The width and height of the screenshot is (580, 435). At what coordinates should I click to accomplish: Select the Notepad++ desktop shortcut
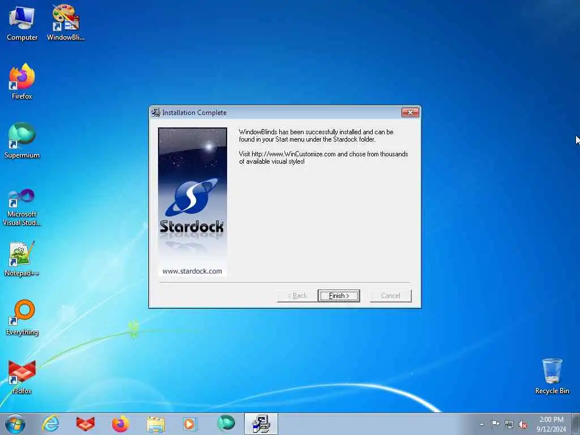[22, 258]
